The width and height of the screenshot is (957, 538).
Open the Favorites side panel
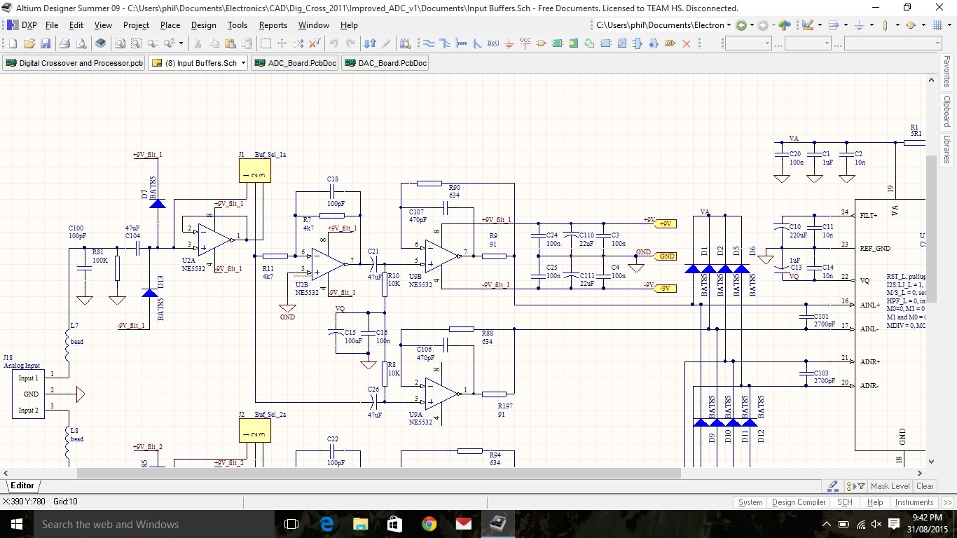point(946,73)
